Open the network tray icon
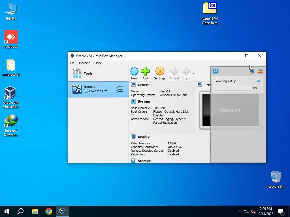 [247, 211]
